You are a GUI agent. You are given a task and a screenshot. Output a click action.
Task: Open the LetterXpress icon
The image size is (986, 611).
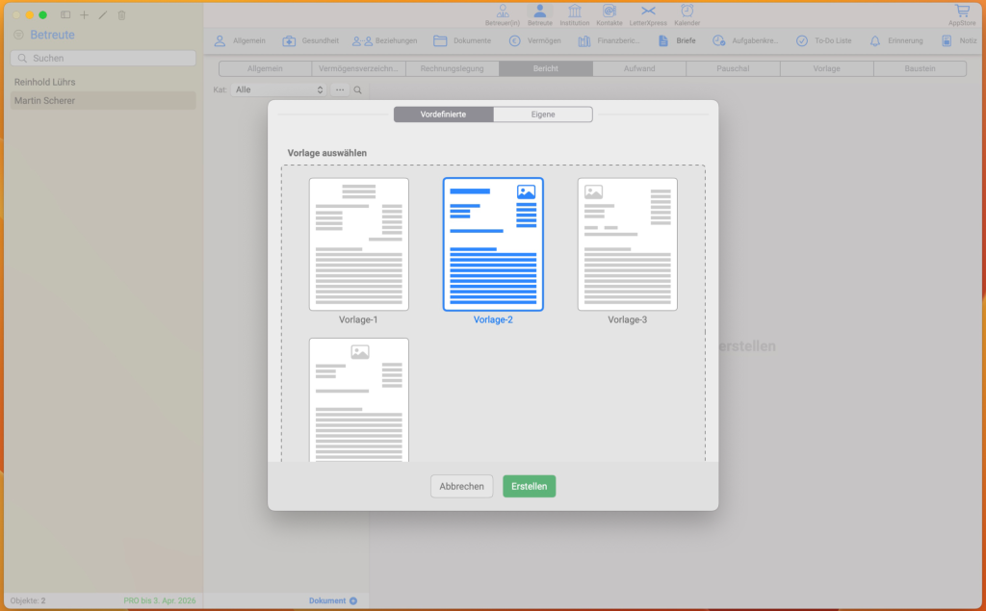coord(648,12)
